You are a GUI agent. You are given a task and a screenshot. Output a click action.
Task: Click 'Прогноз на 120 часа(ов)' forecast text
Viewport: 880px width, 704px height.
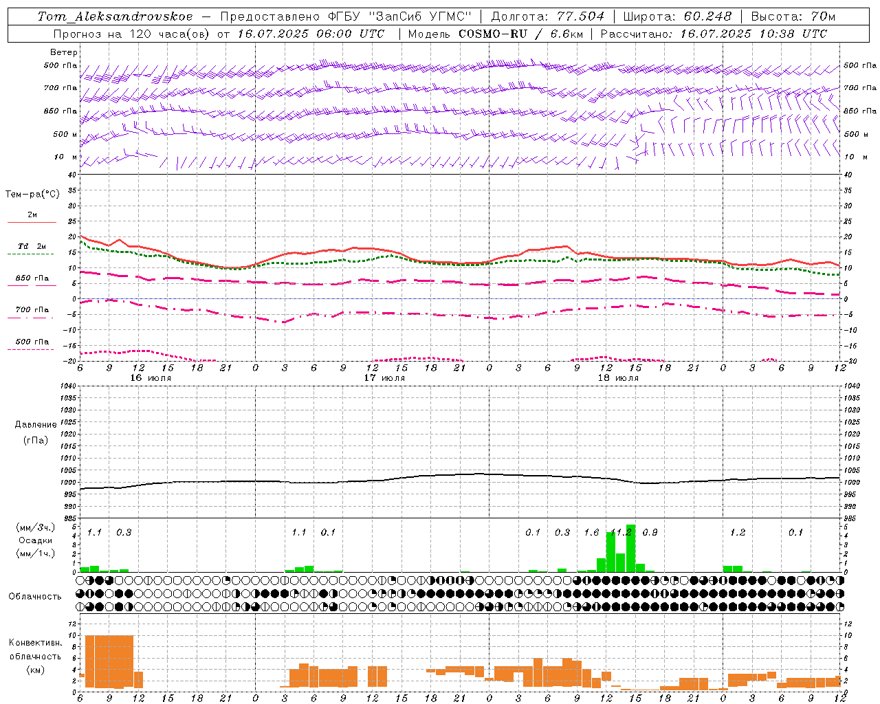pyautogui.click(x=132, y=34)
